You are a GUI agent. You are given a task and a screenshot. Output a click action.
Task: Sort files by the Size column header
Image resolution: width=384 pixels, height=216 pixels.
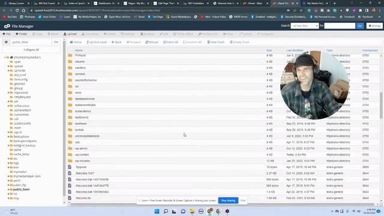tap(269, 50)
